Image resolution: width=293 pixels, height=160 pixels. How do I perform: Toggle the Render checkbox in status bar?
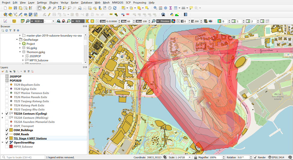point(255,157)
